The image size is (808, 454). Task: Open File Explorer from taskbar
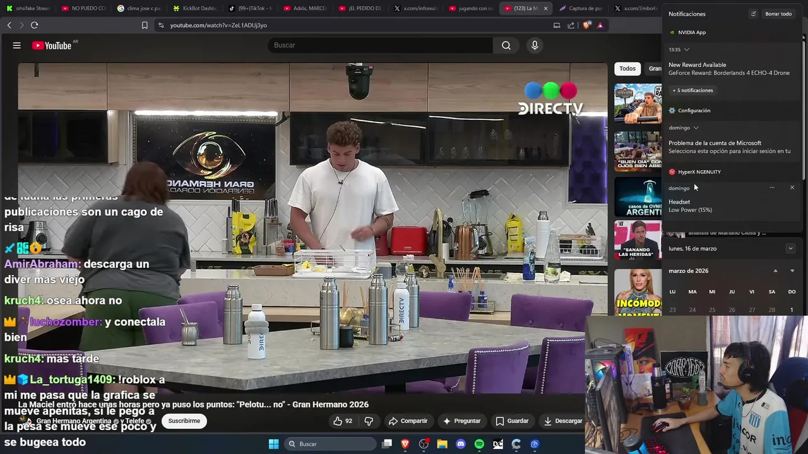point(442,444)
